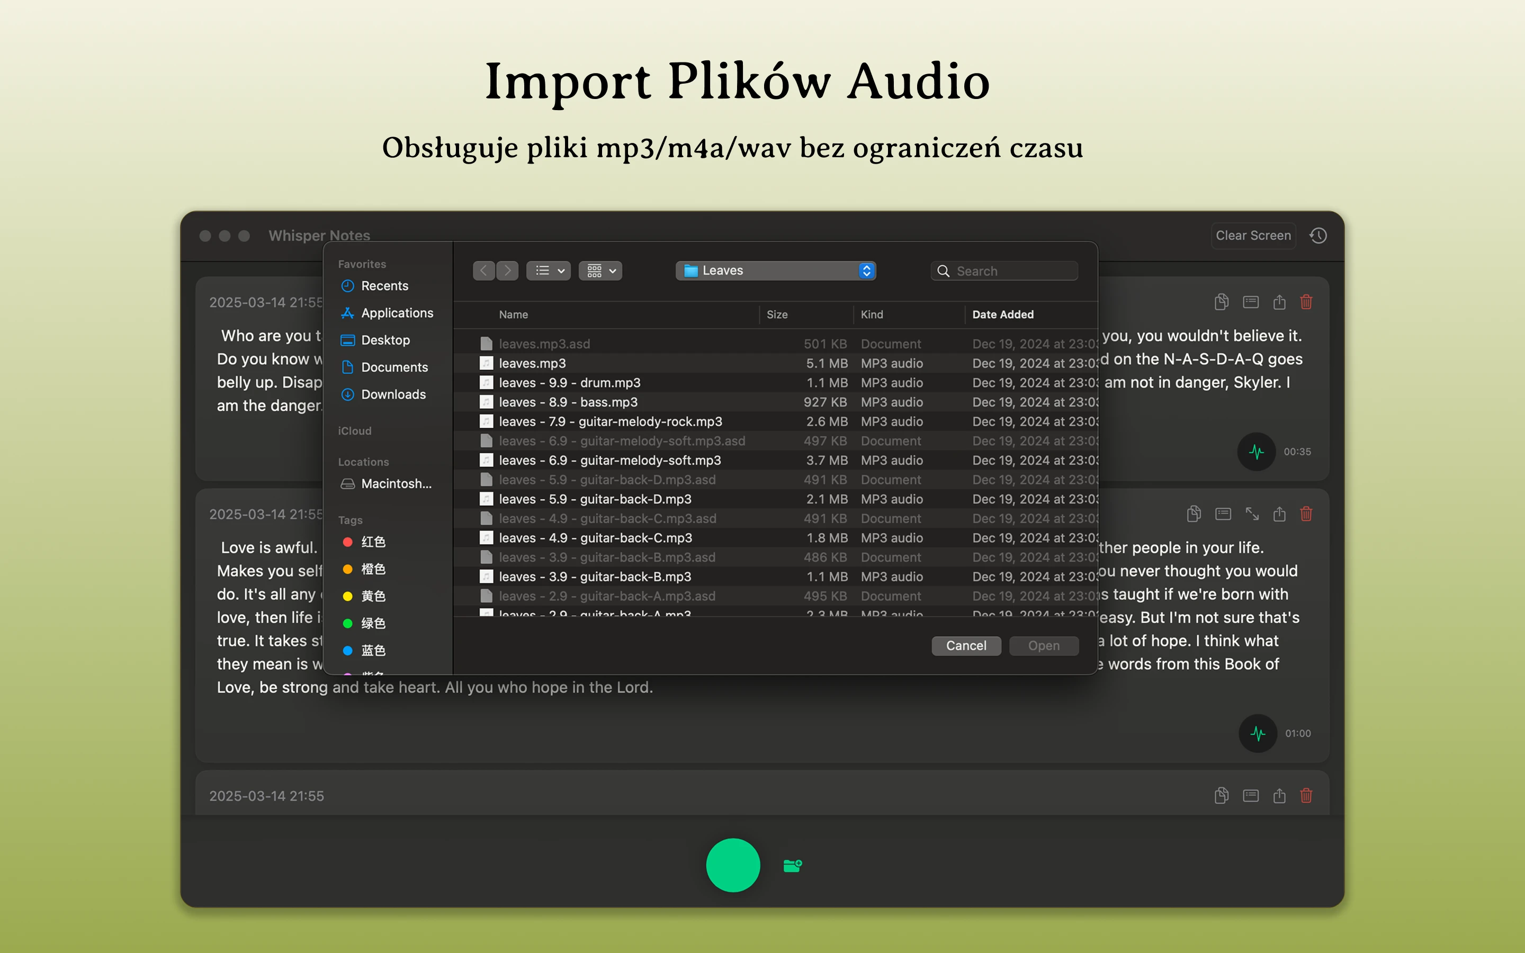Viewport: 1525px width, 953px height.
Task: Click the import audio folder icon
Action: [x=792, y=866]
